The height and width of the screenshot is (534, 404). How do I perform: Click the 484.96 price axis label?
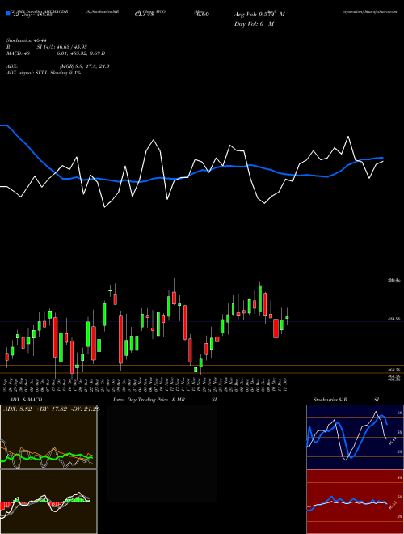(393, 319)
